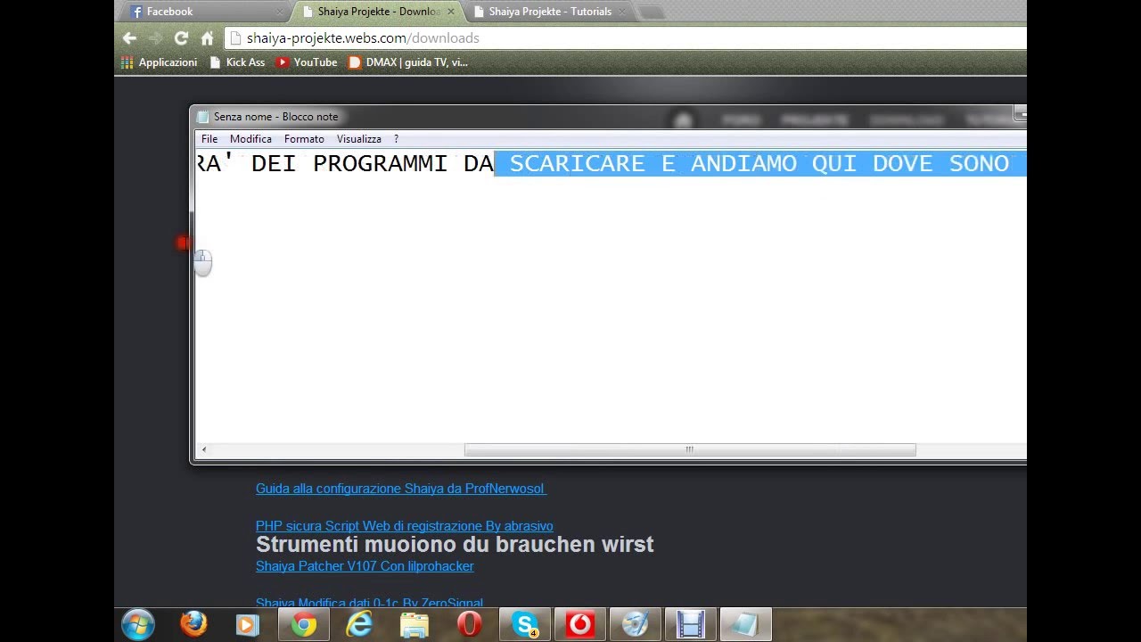Reload the page with the refresh icon
This screenshot has height=642, width=1141.
coord(181,38)
